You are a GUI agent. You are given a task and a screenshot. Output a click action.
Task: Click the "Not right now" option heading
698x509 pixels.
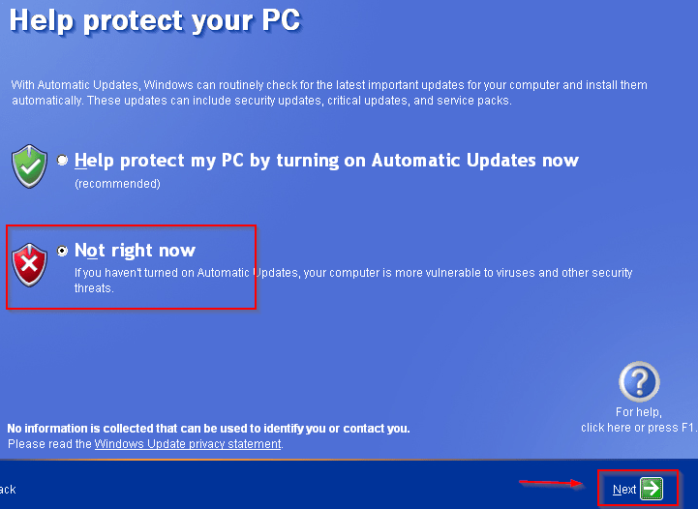pyautogui.click(x=135, y=250)
